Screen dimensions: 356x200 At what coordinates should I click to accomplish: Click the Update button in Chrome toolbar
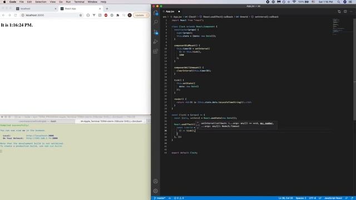tap(141, 15)
